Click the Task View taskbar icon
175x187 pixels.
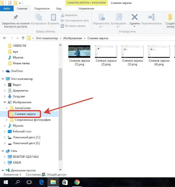click(29, 182)
